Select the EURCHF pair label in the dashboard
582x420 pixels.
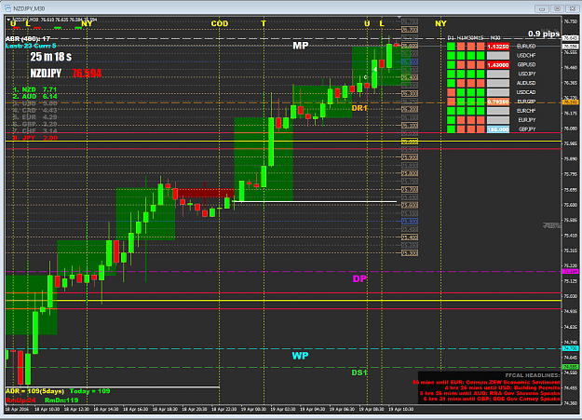[x=526, y=111]
